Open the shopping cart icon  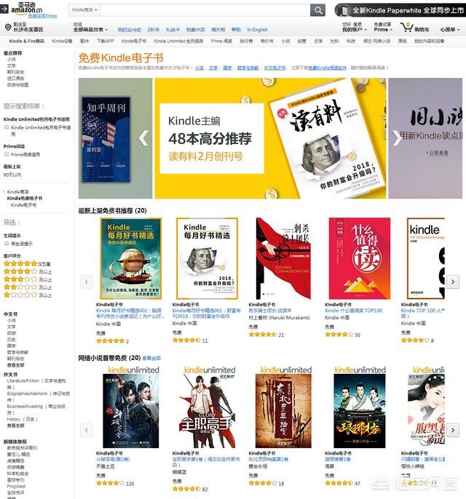point(407,28)
